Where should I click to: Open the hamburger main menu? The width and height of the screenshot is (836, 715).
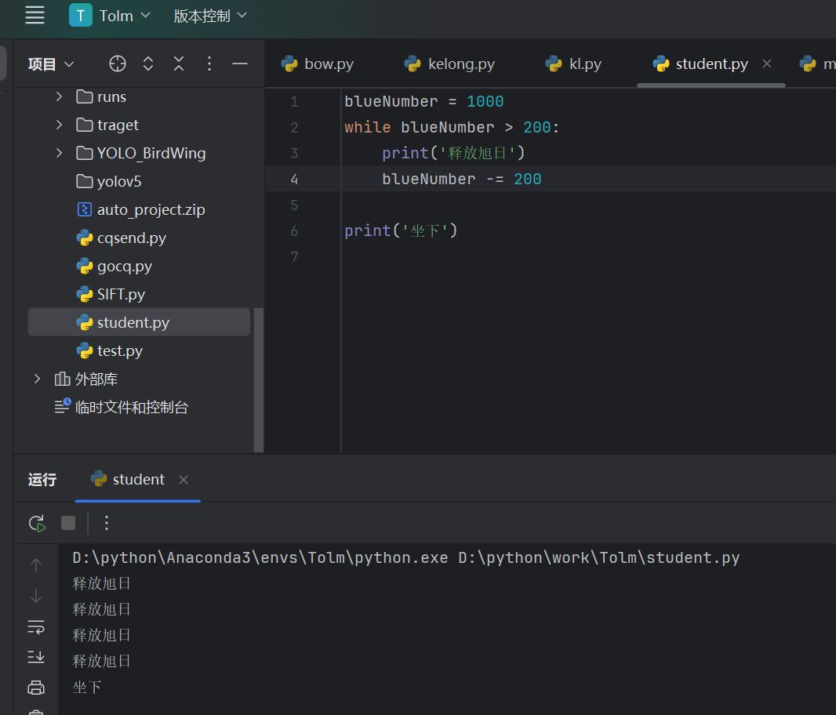click(x=35, y=15)
